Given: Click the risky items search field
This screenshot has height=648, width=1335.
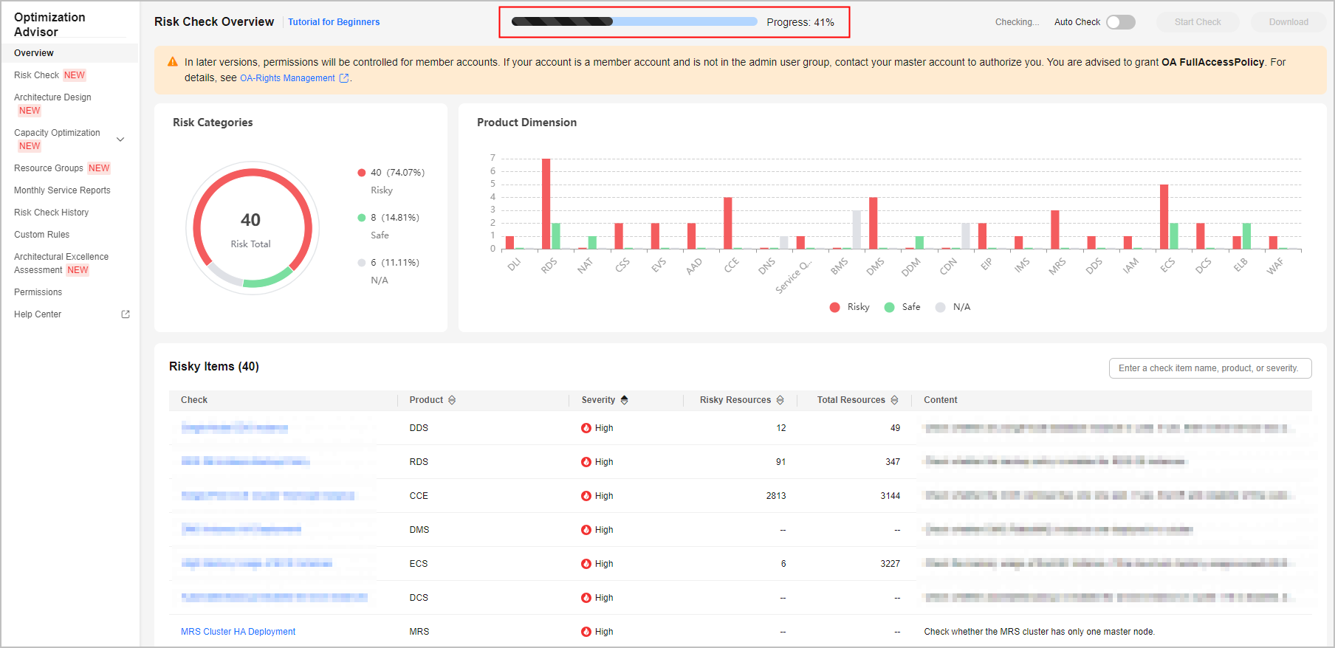Looking at the screenshot, I should (x=1209, y=368).
